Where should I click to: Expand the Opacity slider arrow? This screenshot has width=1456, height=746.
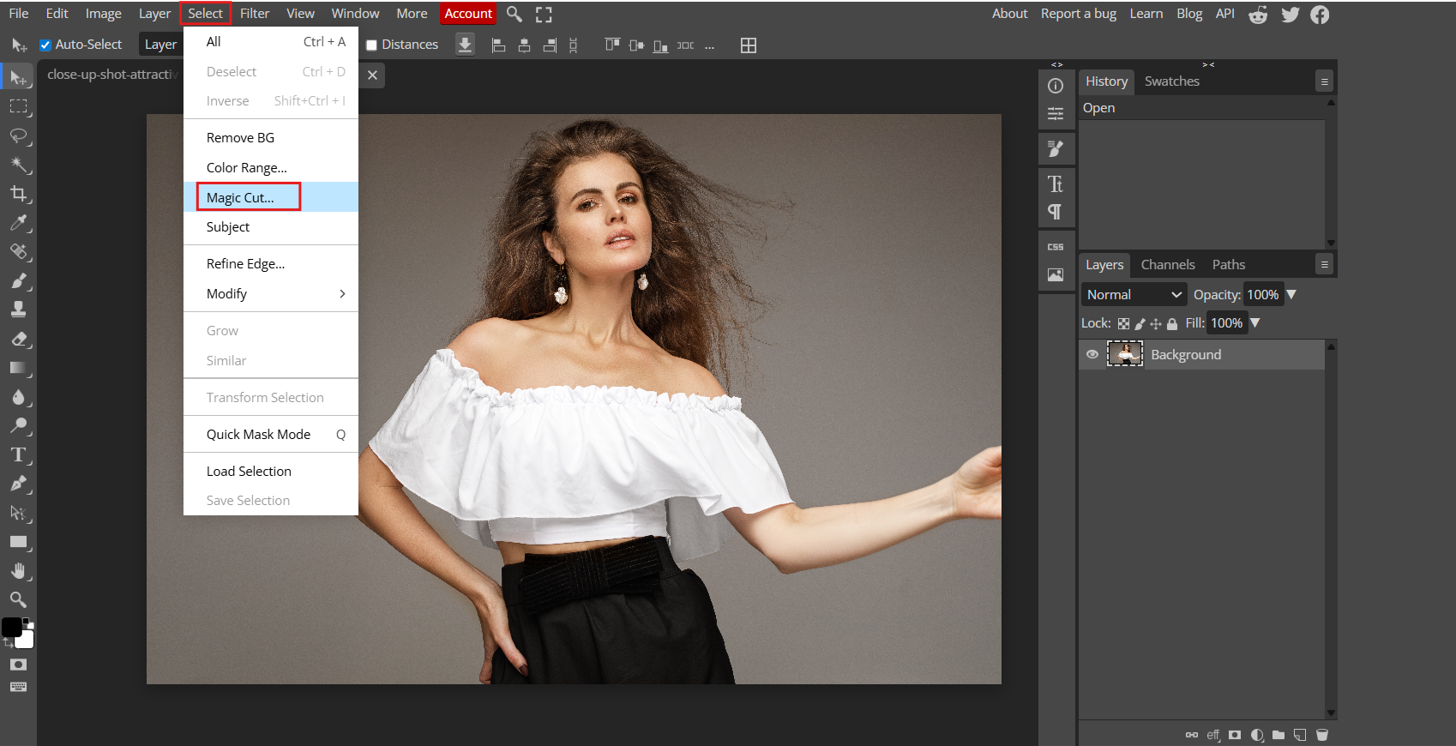click(x=1291, y=294)
